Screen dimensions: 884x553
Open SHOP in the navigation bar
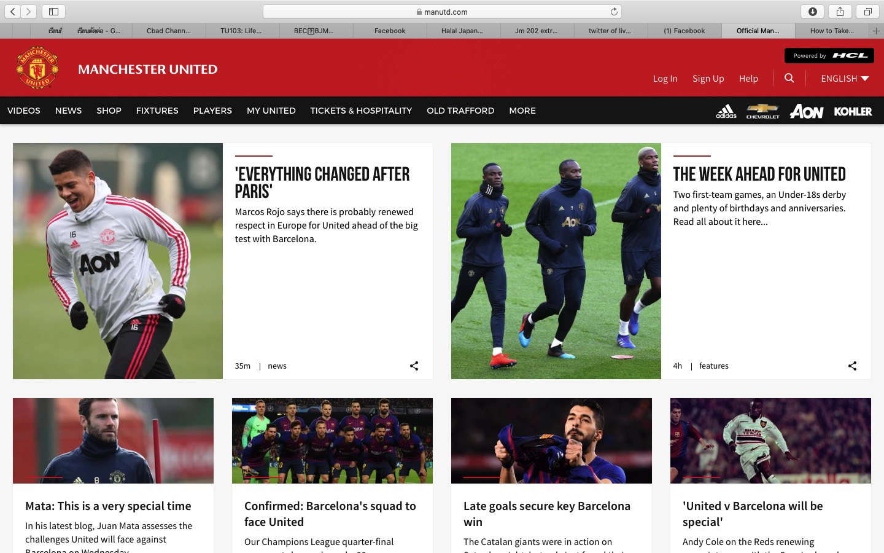click(109, 111)
